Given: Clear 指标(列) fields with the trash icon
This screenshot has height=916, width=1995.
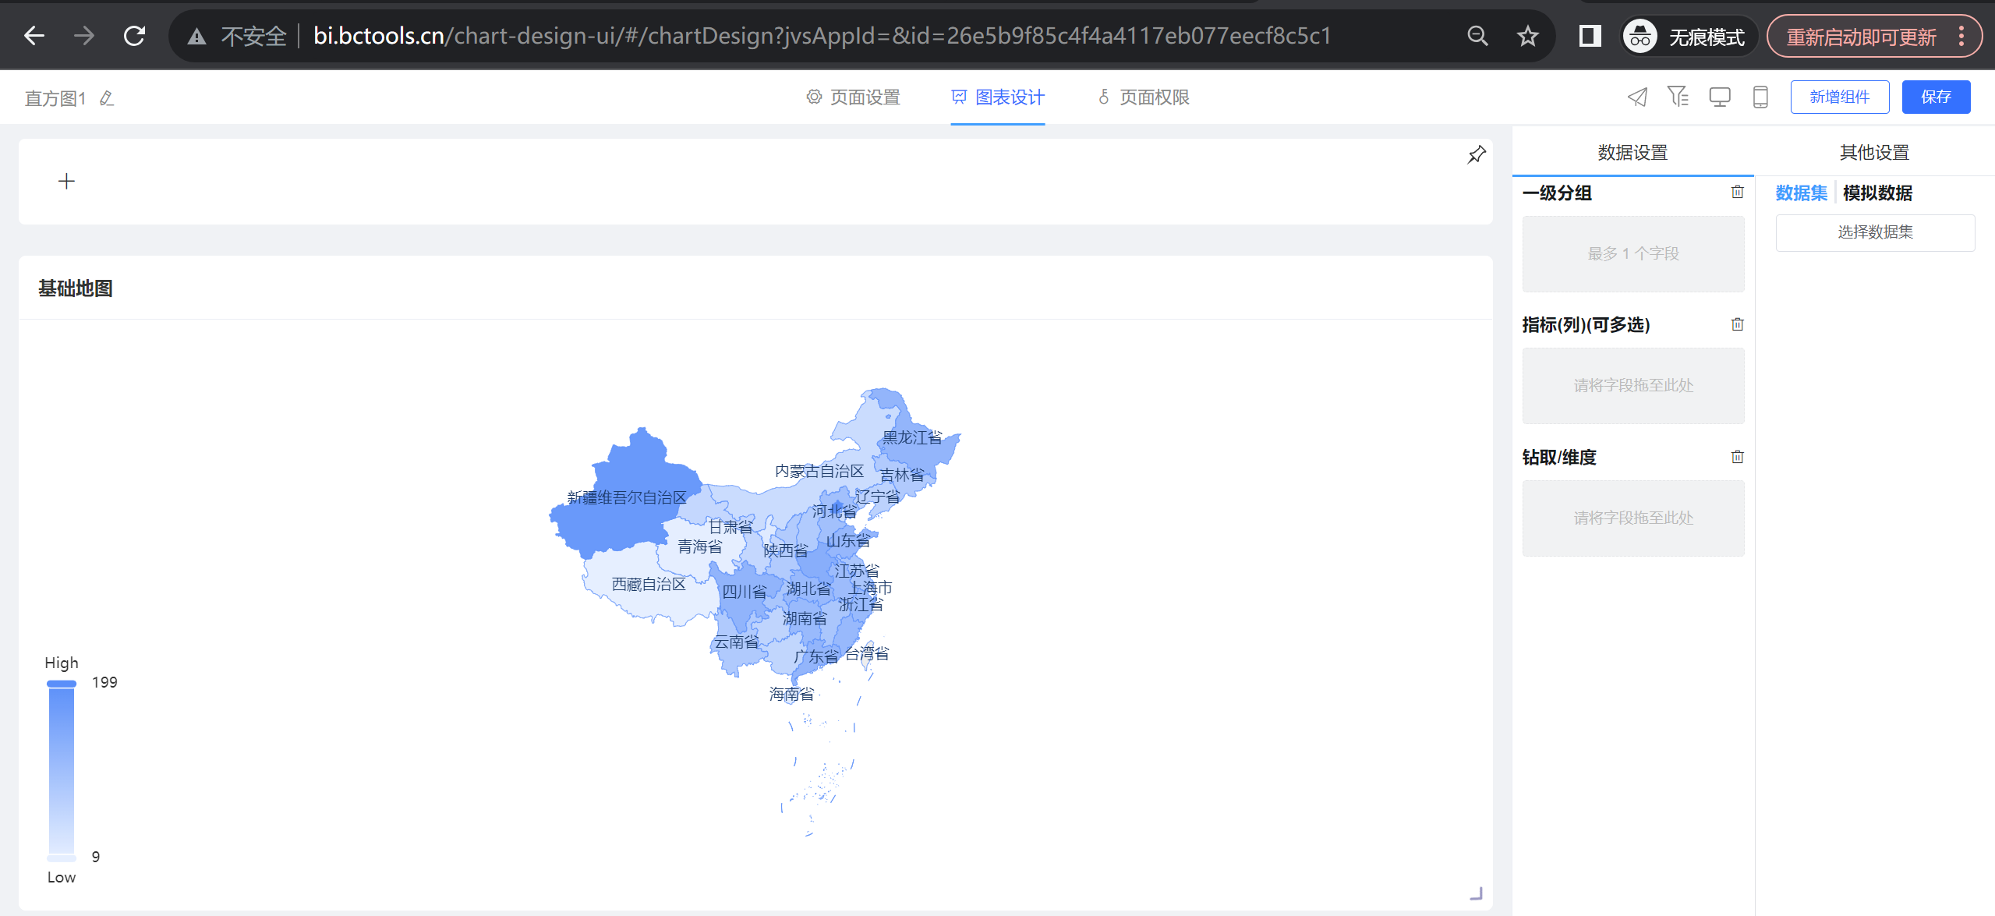Looking at the screenshot, I should (x=1737, y=325).
